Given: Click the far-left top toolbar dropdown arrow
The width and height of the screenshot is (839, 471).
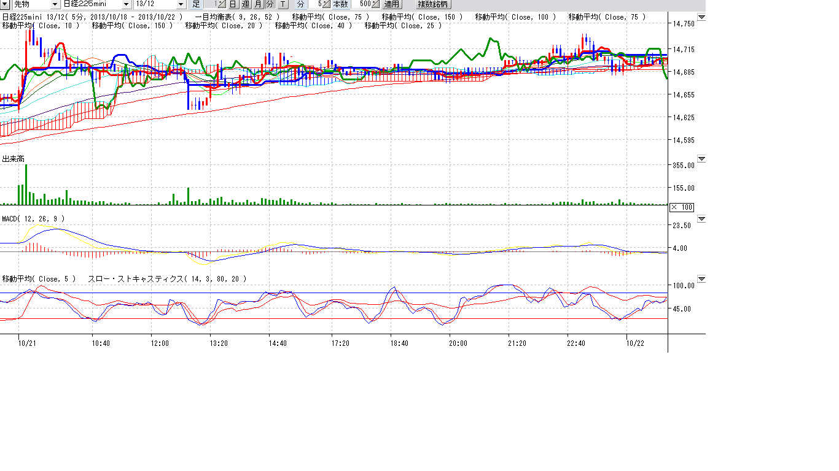Looking at the screenshot, I should 5,4.
